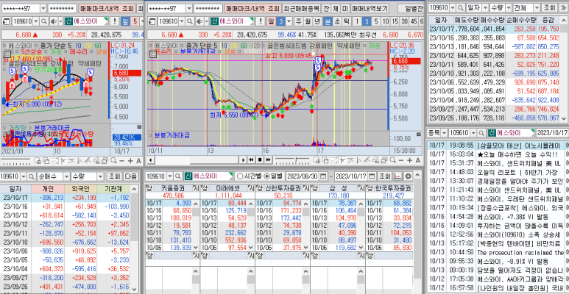The height and width of the screenshot is (294, 569).
Task: Click the speaker icon in the left chart toolbar
Action: 52,21
